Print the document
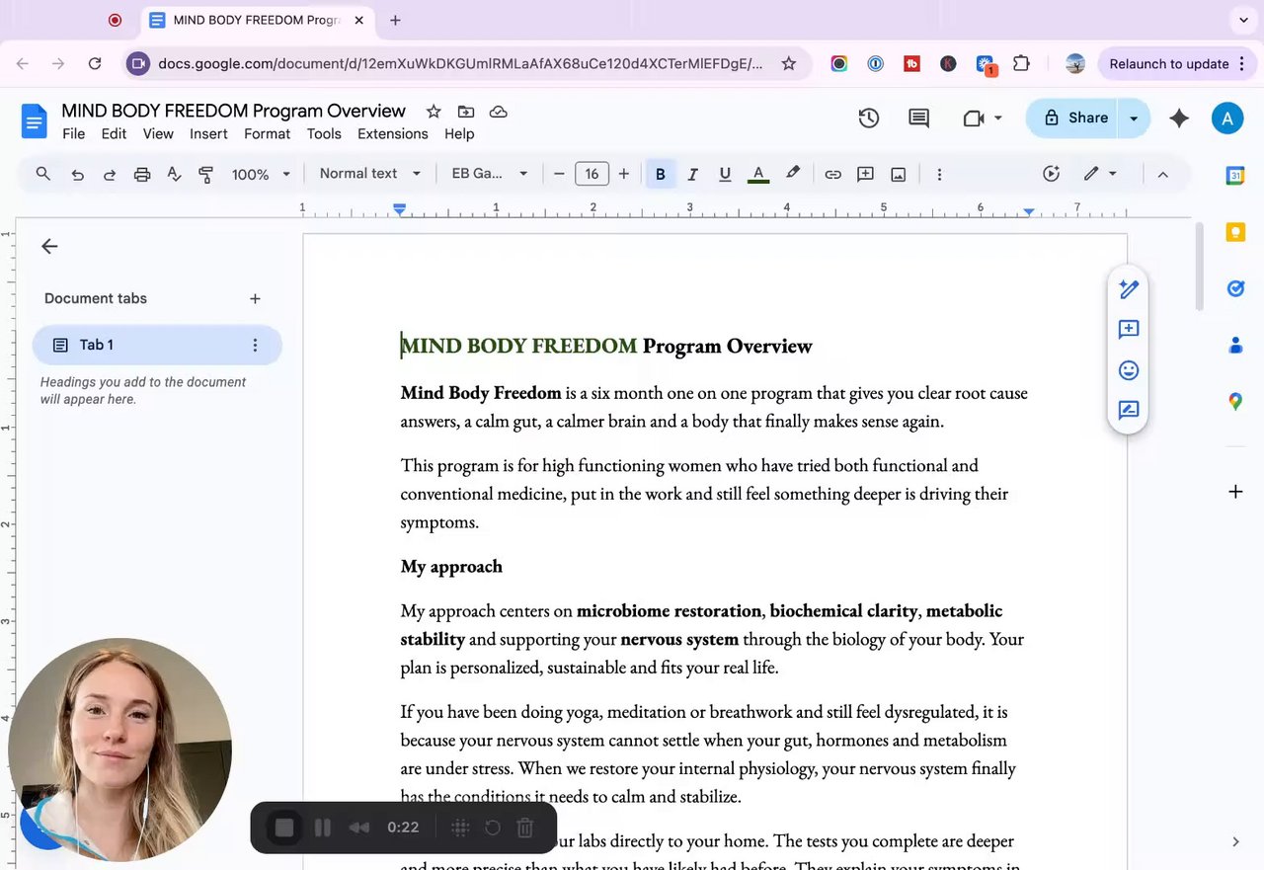 coord(142,175)
